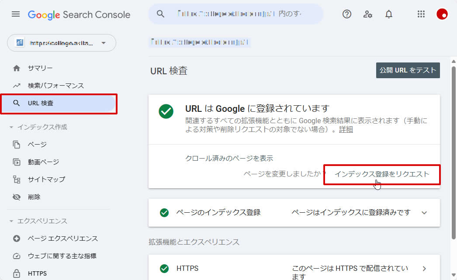Viewport: 457px width, 280px height.
Task: Collapse the エクスペリエンス sidebar group
Action: point(11,221)
